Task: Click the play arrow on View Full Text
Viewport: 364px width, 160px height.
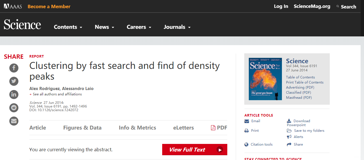Action: pos(220,150)
